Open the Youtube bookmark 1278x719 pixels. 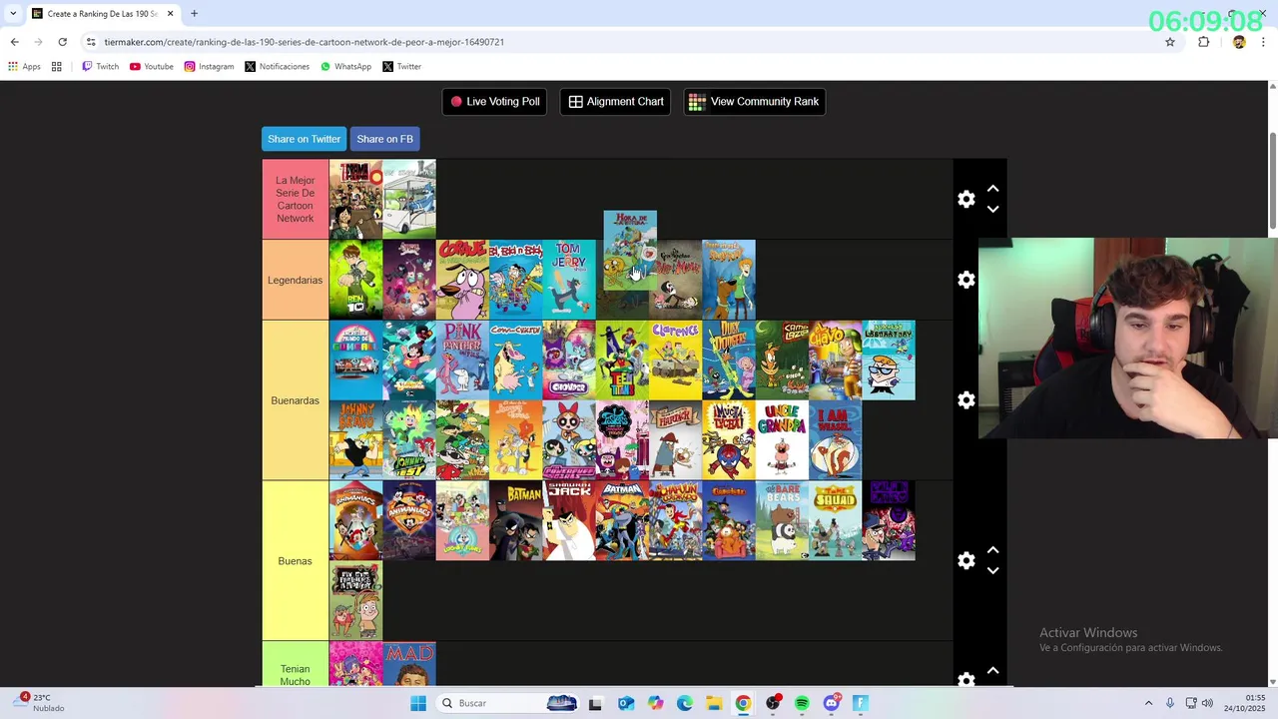pos(152,67)
